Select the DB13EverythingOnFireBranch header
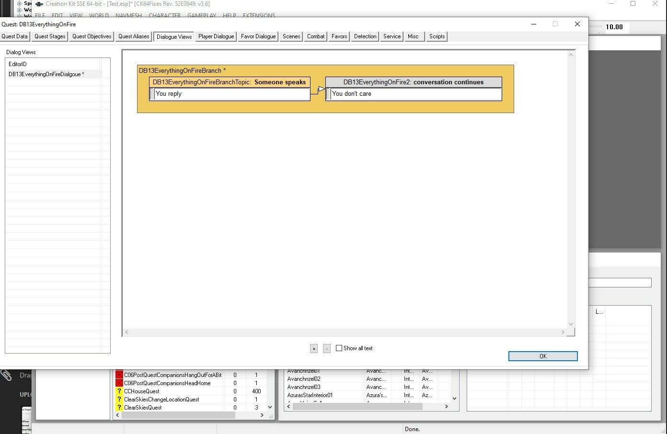Viewport: 667px width, 434px height. [182, 70]
